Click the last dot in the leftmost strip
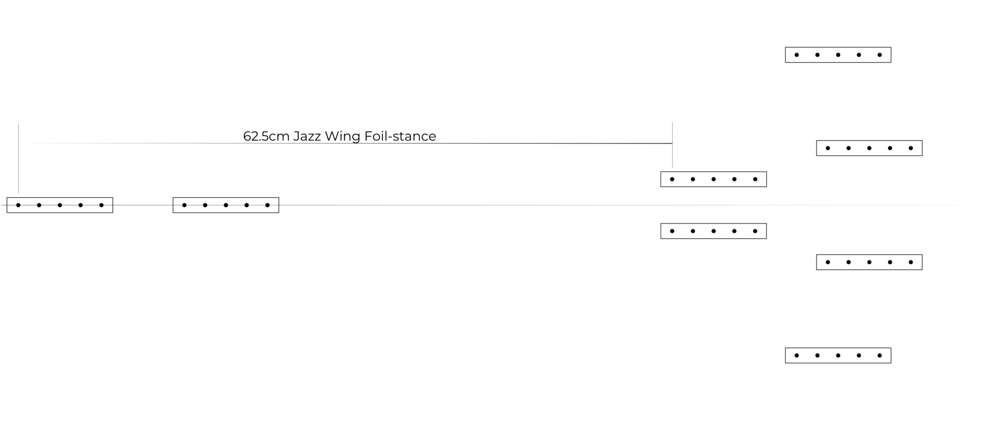 (x=101, y=205)
